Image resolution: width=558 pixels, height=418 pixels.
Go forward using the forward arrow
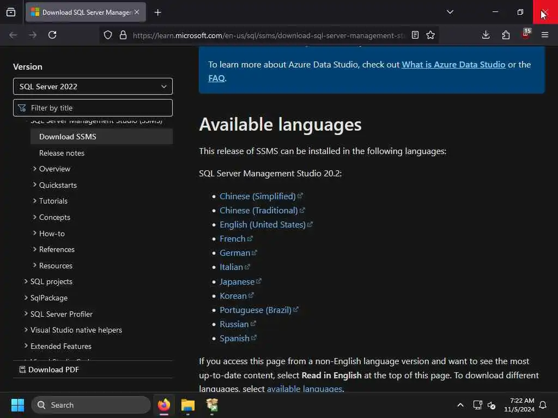click(33, 35)
